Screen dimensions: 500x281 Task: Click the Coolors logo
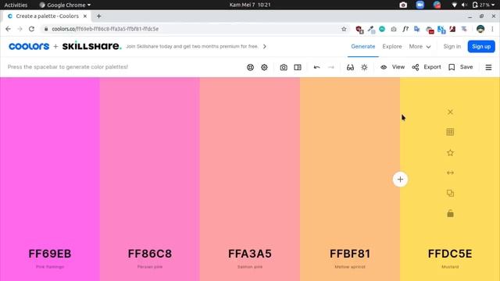click(x=29, y=47)
